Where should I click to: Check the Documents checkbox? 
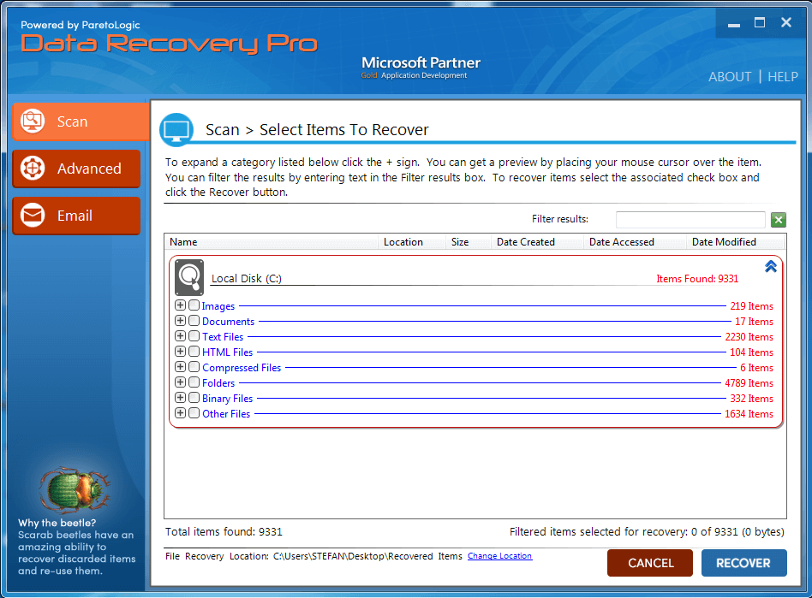[x=194, y=321]
